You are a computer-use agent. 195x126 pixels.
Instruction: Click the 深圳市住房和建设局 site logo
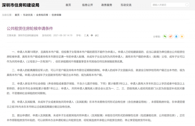(x=21, y=5)
